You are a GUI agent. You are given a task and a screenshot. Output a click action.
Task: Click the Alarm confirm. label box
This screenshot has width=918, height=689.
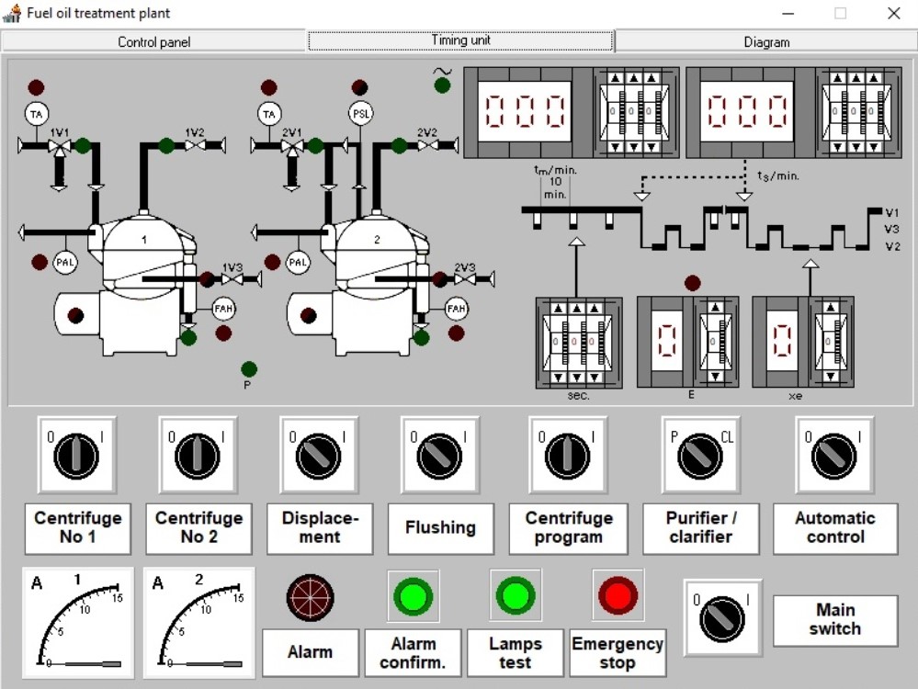[413, 652]
